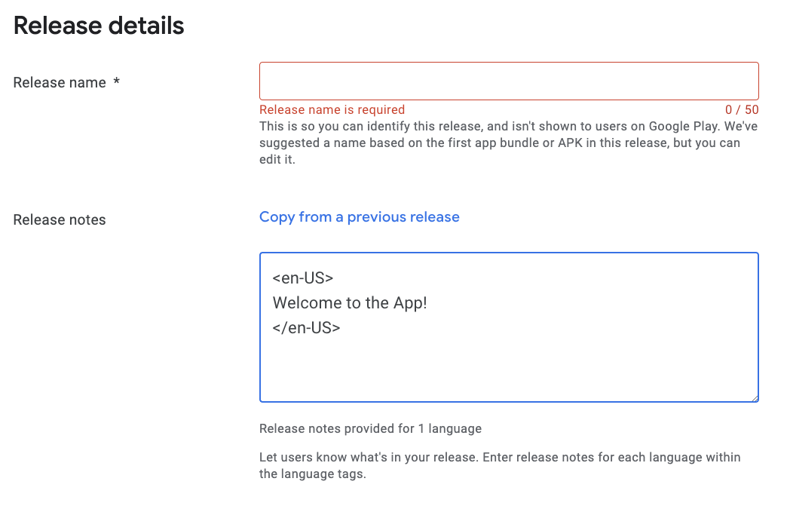Screen dimensions: 787x512
Task: Click the blue border of the notes field
Action: (x=509, y=252)
